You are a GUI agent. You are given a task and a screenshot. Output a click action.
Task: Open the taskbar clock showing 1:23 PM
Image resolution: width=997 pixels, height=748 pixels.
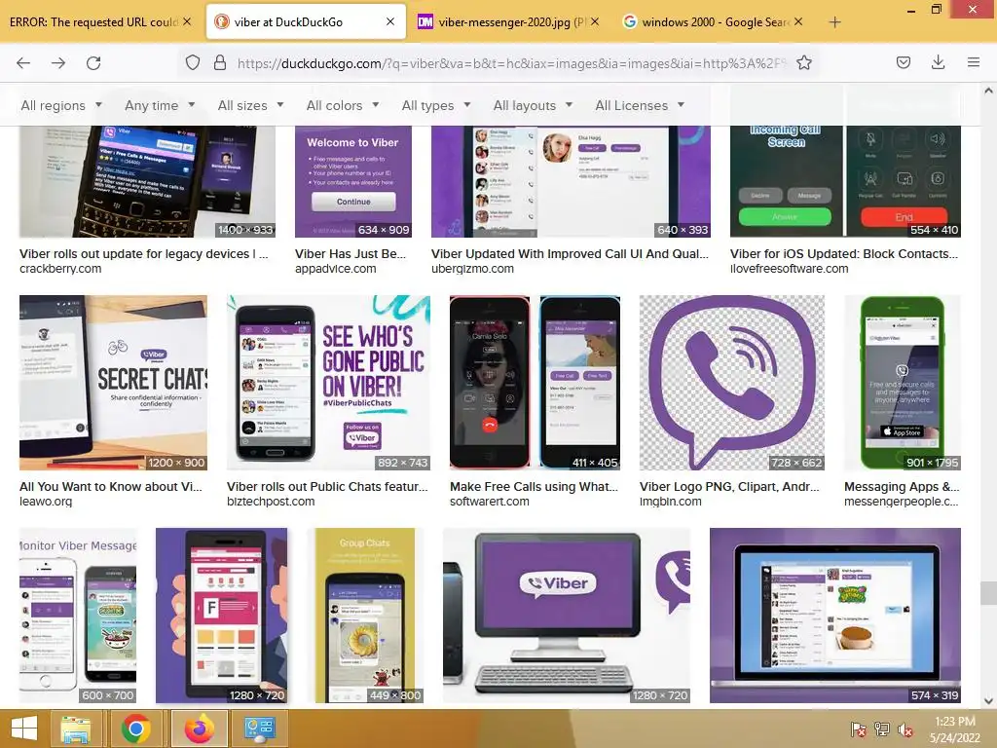click(955, 729)
